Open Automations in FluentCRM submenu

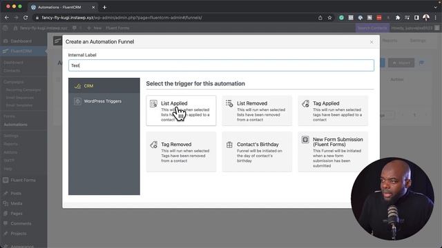click(15, 124)
